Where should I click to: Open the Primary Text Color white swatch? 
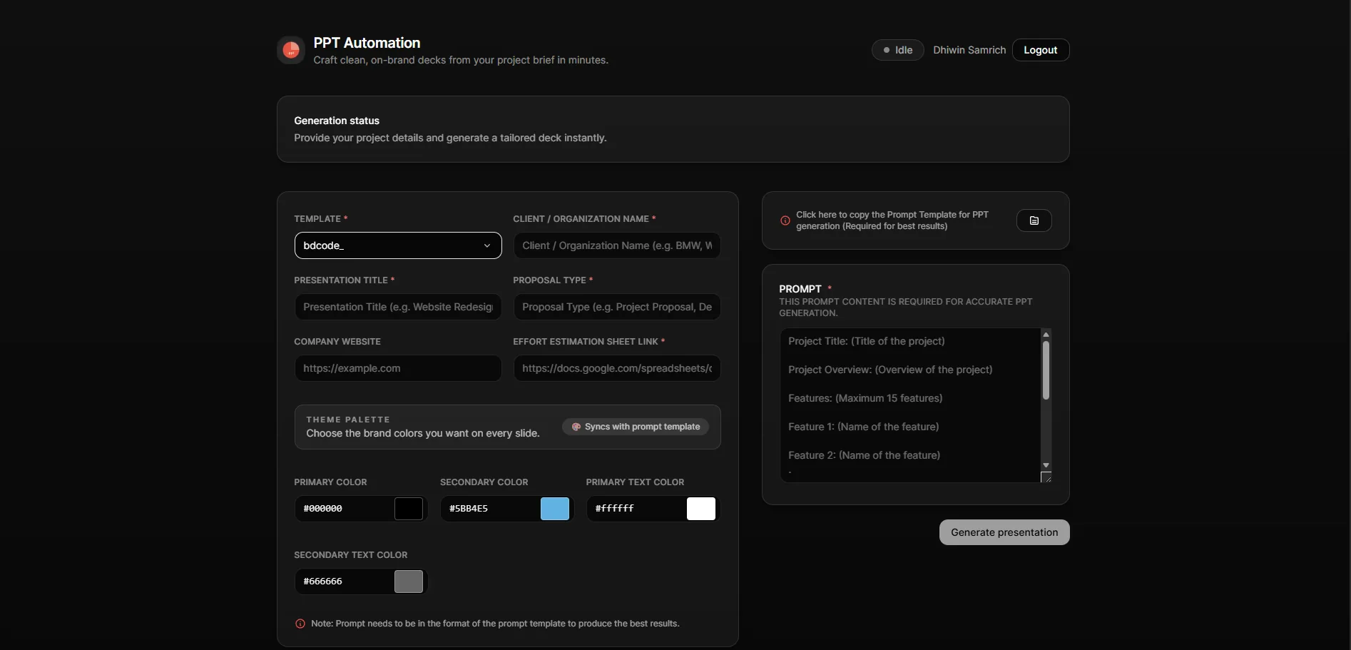click(x=700, y=509)
